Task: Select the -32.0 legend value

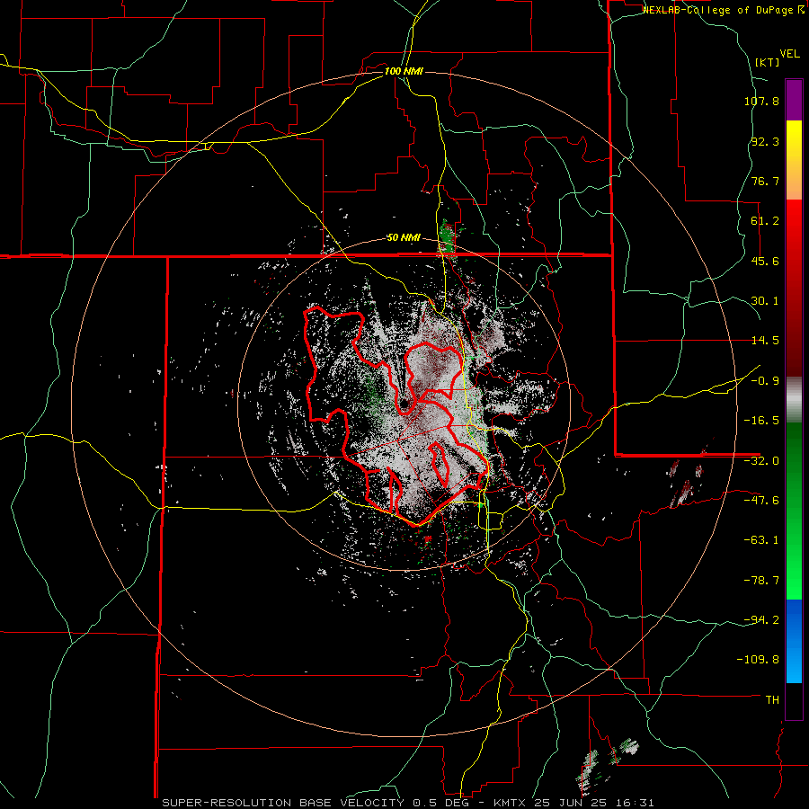Action: [761, 461]
